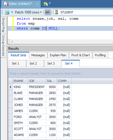Close the Editor Untitled1 tab
The image size is (113, 140).
tap(37, 4)
